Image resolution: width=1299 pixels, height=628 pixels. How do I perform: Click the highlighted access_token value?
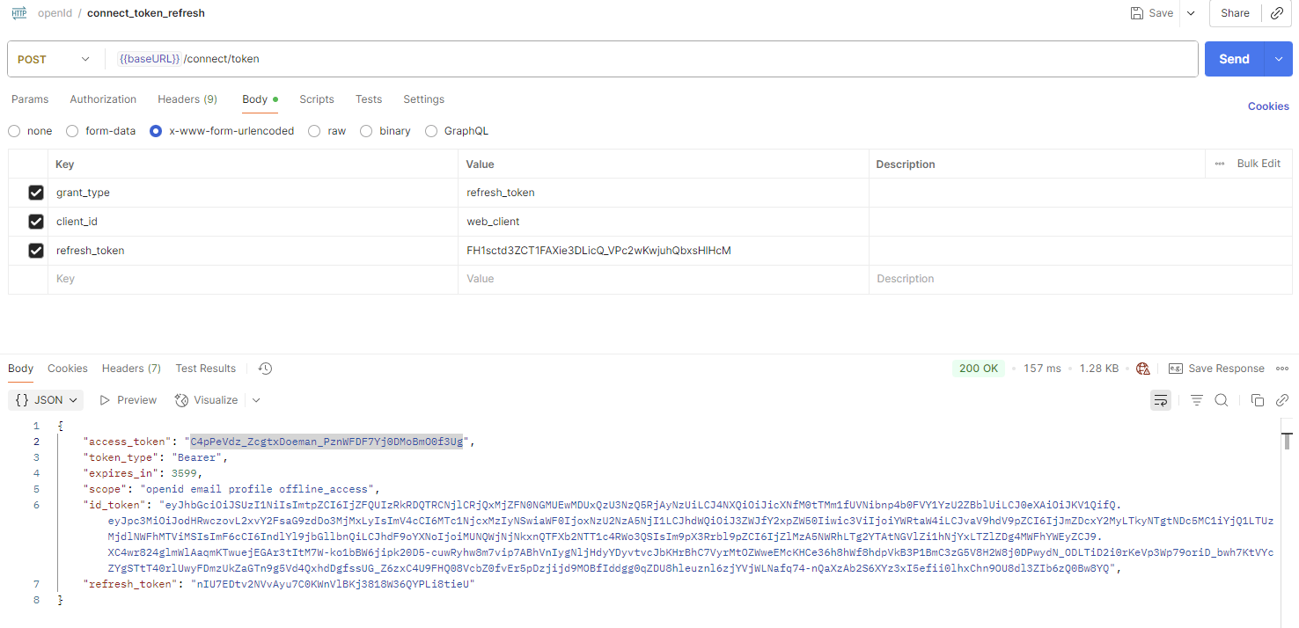coord(327,442)
